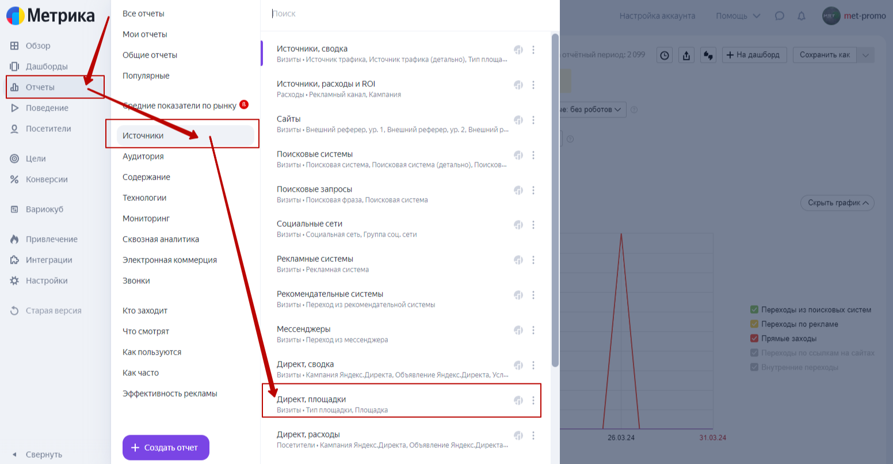The width and height of the screenshot is (893, 464).
Task: Expand the Помощь dropdown
Action: tap(738, 16)
